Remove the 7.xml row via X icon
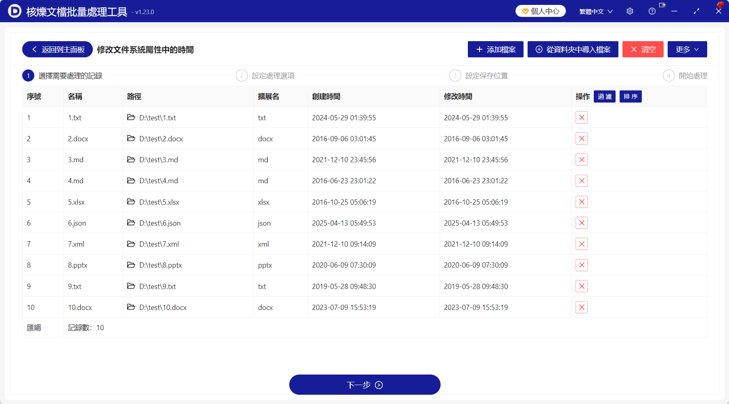This screenshot has width=729, height=404. point(581,244)
